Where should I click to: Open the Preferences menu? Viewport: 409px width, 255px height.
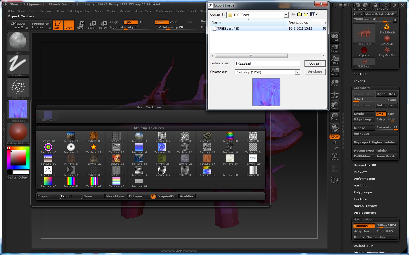[x=164, y=11]
